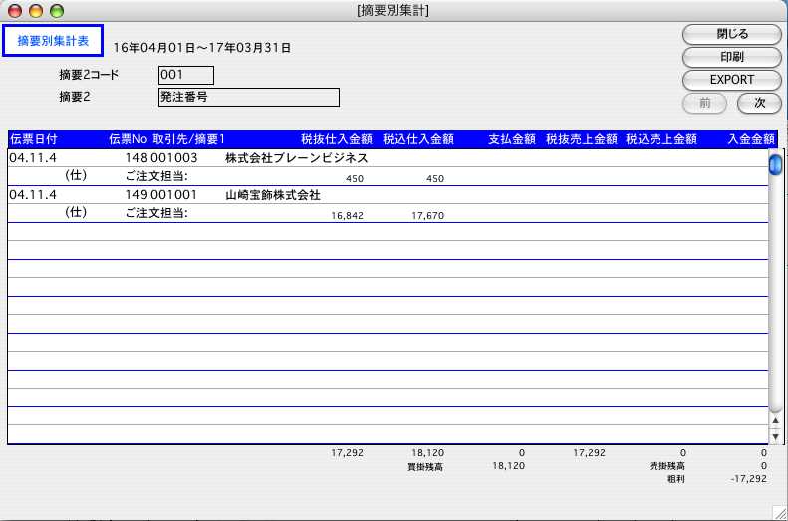Click the EXPORT button
This screenshot has height=521, width=788.
tap(732, 79)
